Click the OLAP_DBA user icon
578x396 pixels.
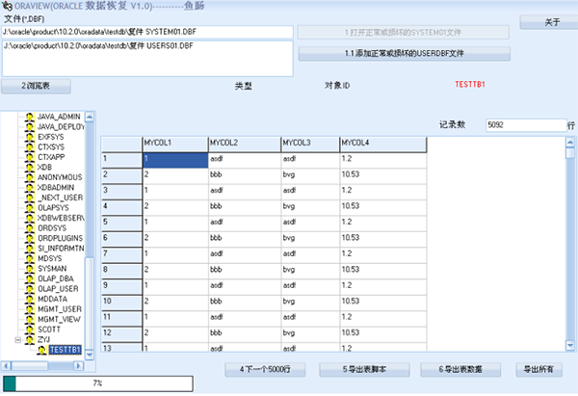[30, 278]
